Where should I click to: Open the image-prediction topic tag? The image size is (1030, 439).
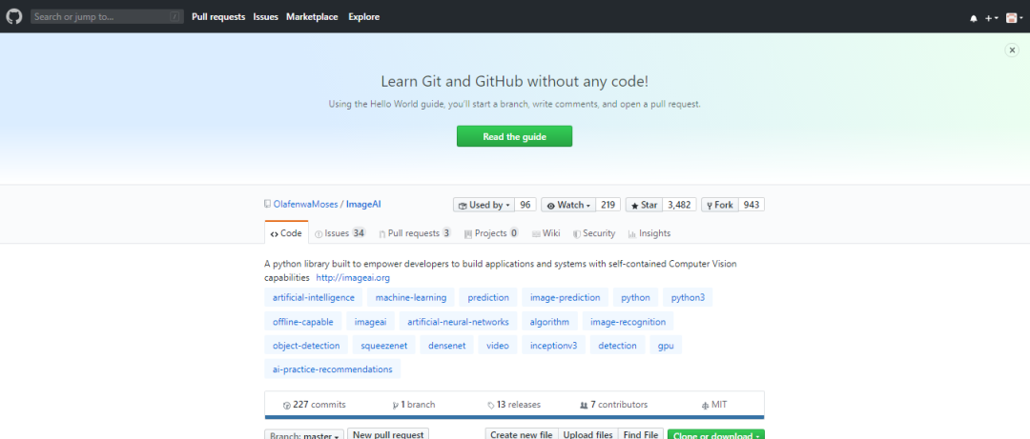565,297
